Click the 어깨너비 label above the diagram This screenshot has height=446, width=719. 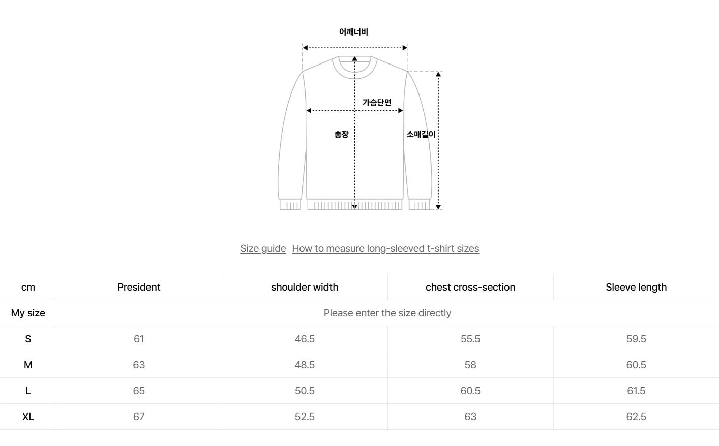click(353, 31)
